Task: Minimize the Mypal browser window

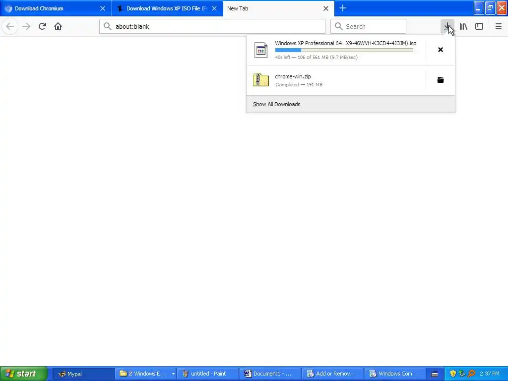Action: (x=478, y=8)
